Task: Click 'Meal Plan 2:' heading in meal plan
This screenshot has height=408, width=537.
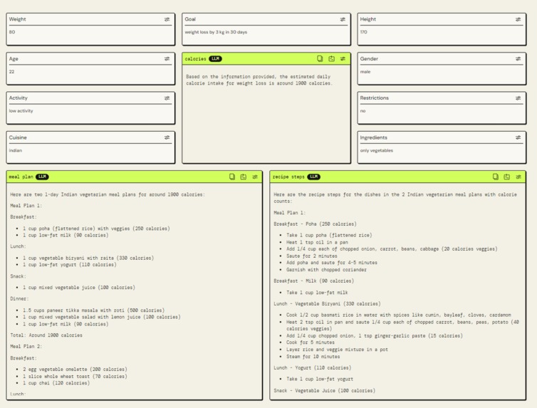Action: [26, 347]
